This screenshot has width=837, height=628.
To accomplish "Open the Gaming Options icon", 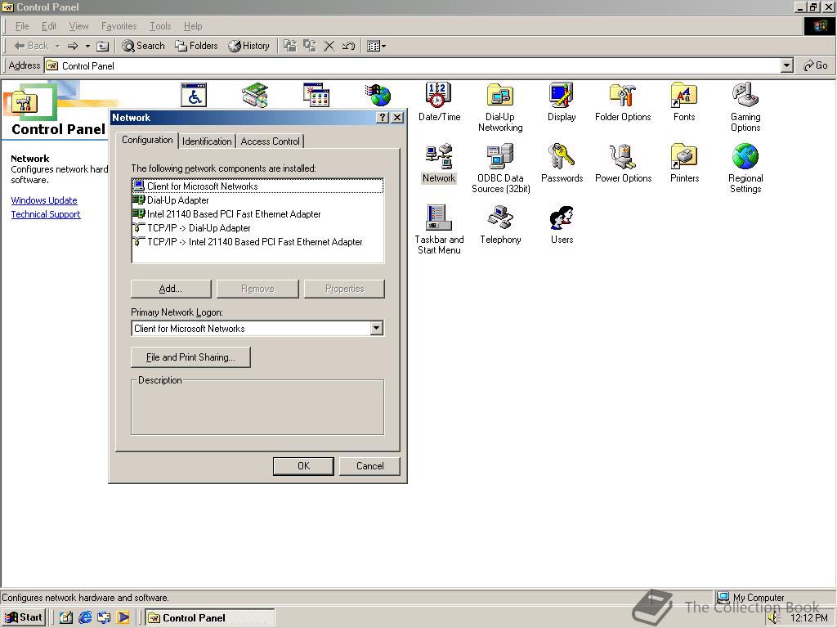I will pos(745,107).
